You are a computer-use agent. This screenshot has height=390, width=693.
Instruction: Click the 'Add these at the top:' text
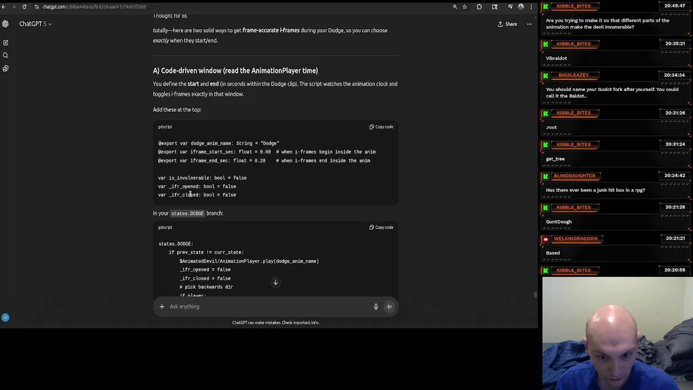click(177, 109)
